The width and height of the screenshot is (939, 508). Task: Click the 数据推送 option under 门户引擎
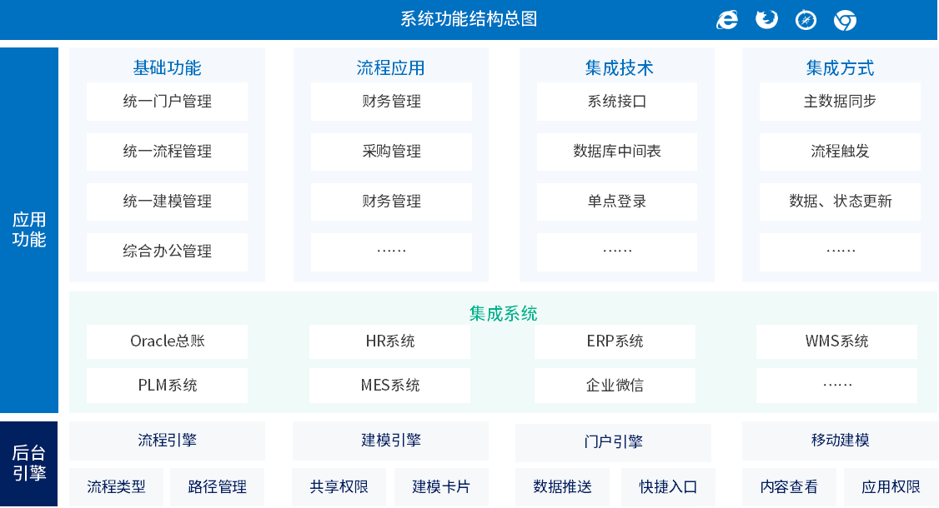[562, 486]
